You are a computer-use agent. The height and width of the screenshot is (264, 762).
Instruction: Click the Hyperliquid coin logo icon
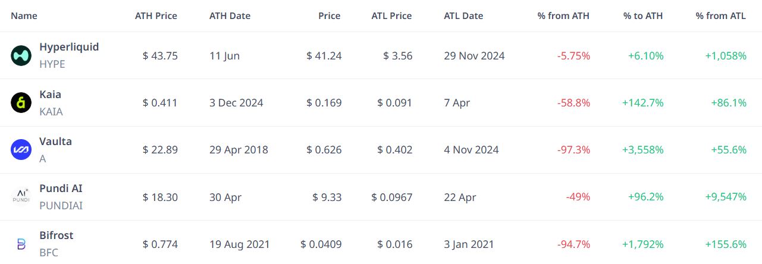tap(21, 55)
